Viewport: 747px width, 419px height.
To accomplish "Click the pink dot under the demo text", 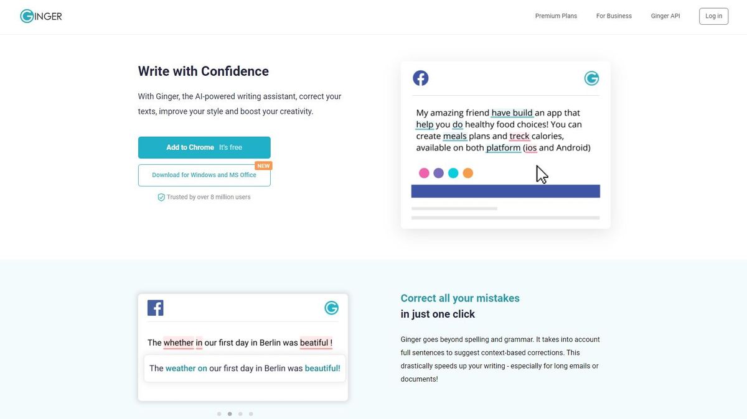I will click(x=424, y=172).
